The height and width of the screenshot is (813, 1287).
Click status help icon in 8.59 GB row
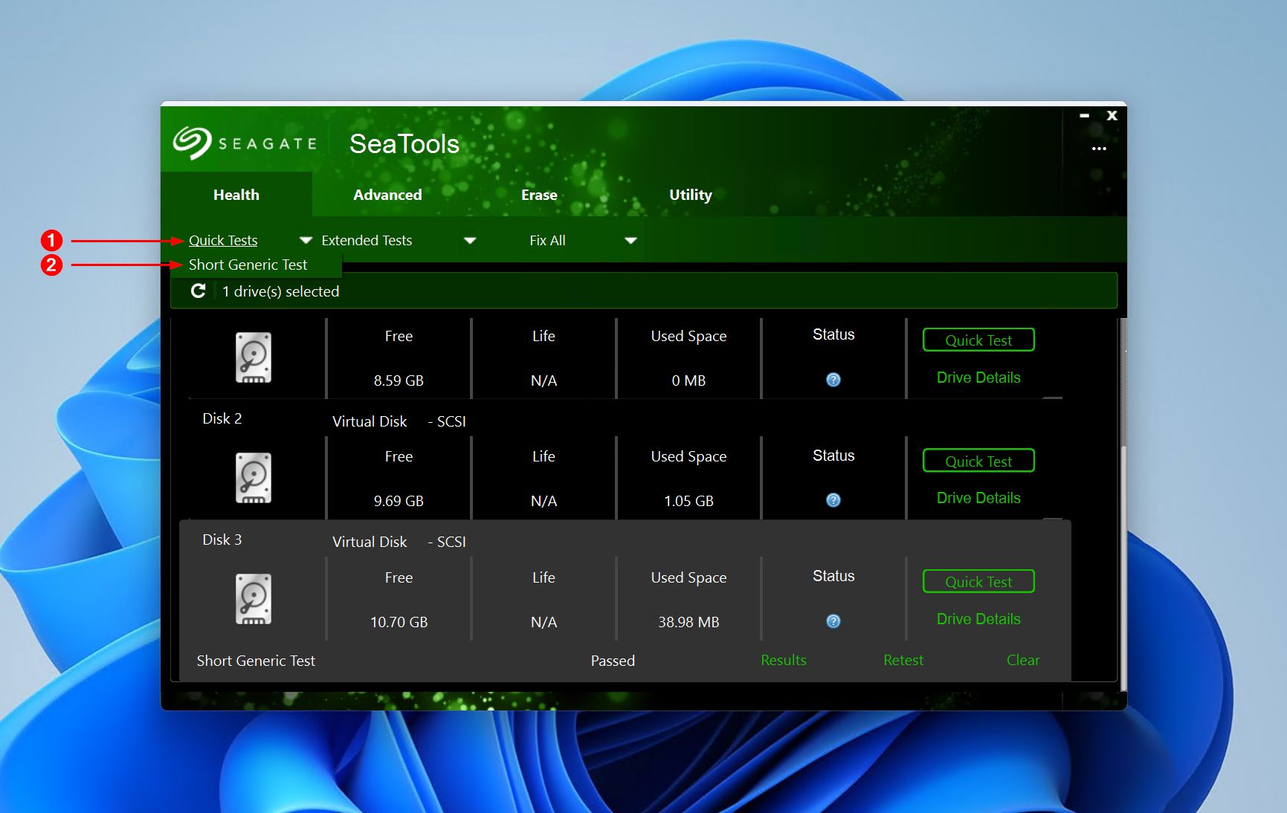pos(833,380)
